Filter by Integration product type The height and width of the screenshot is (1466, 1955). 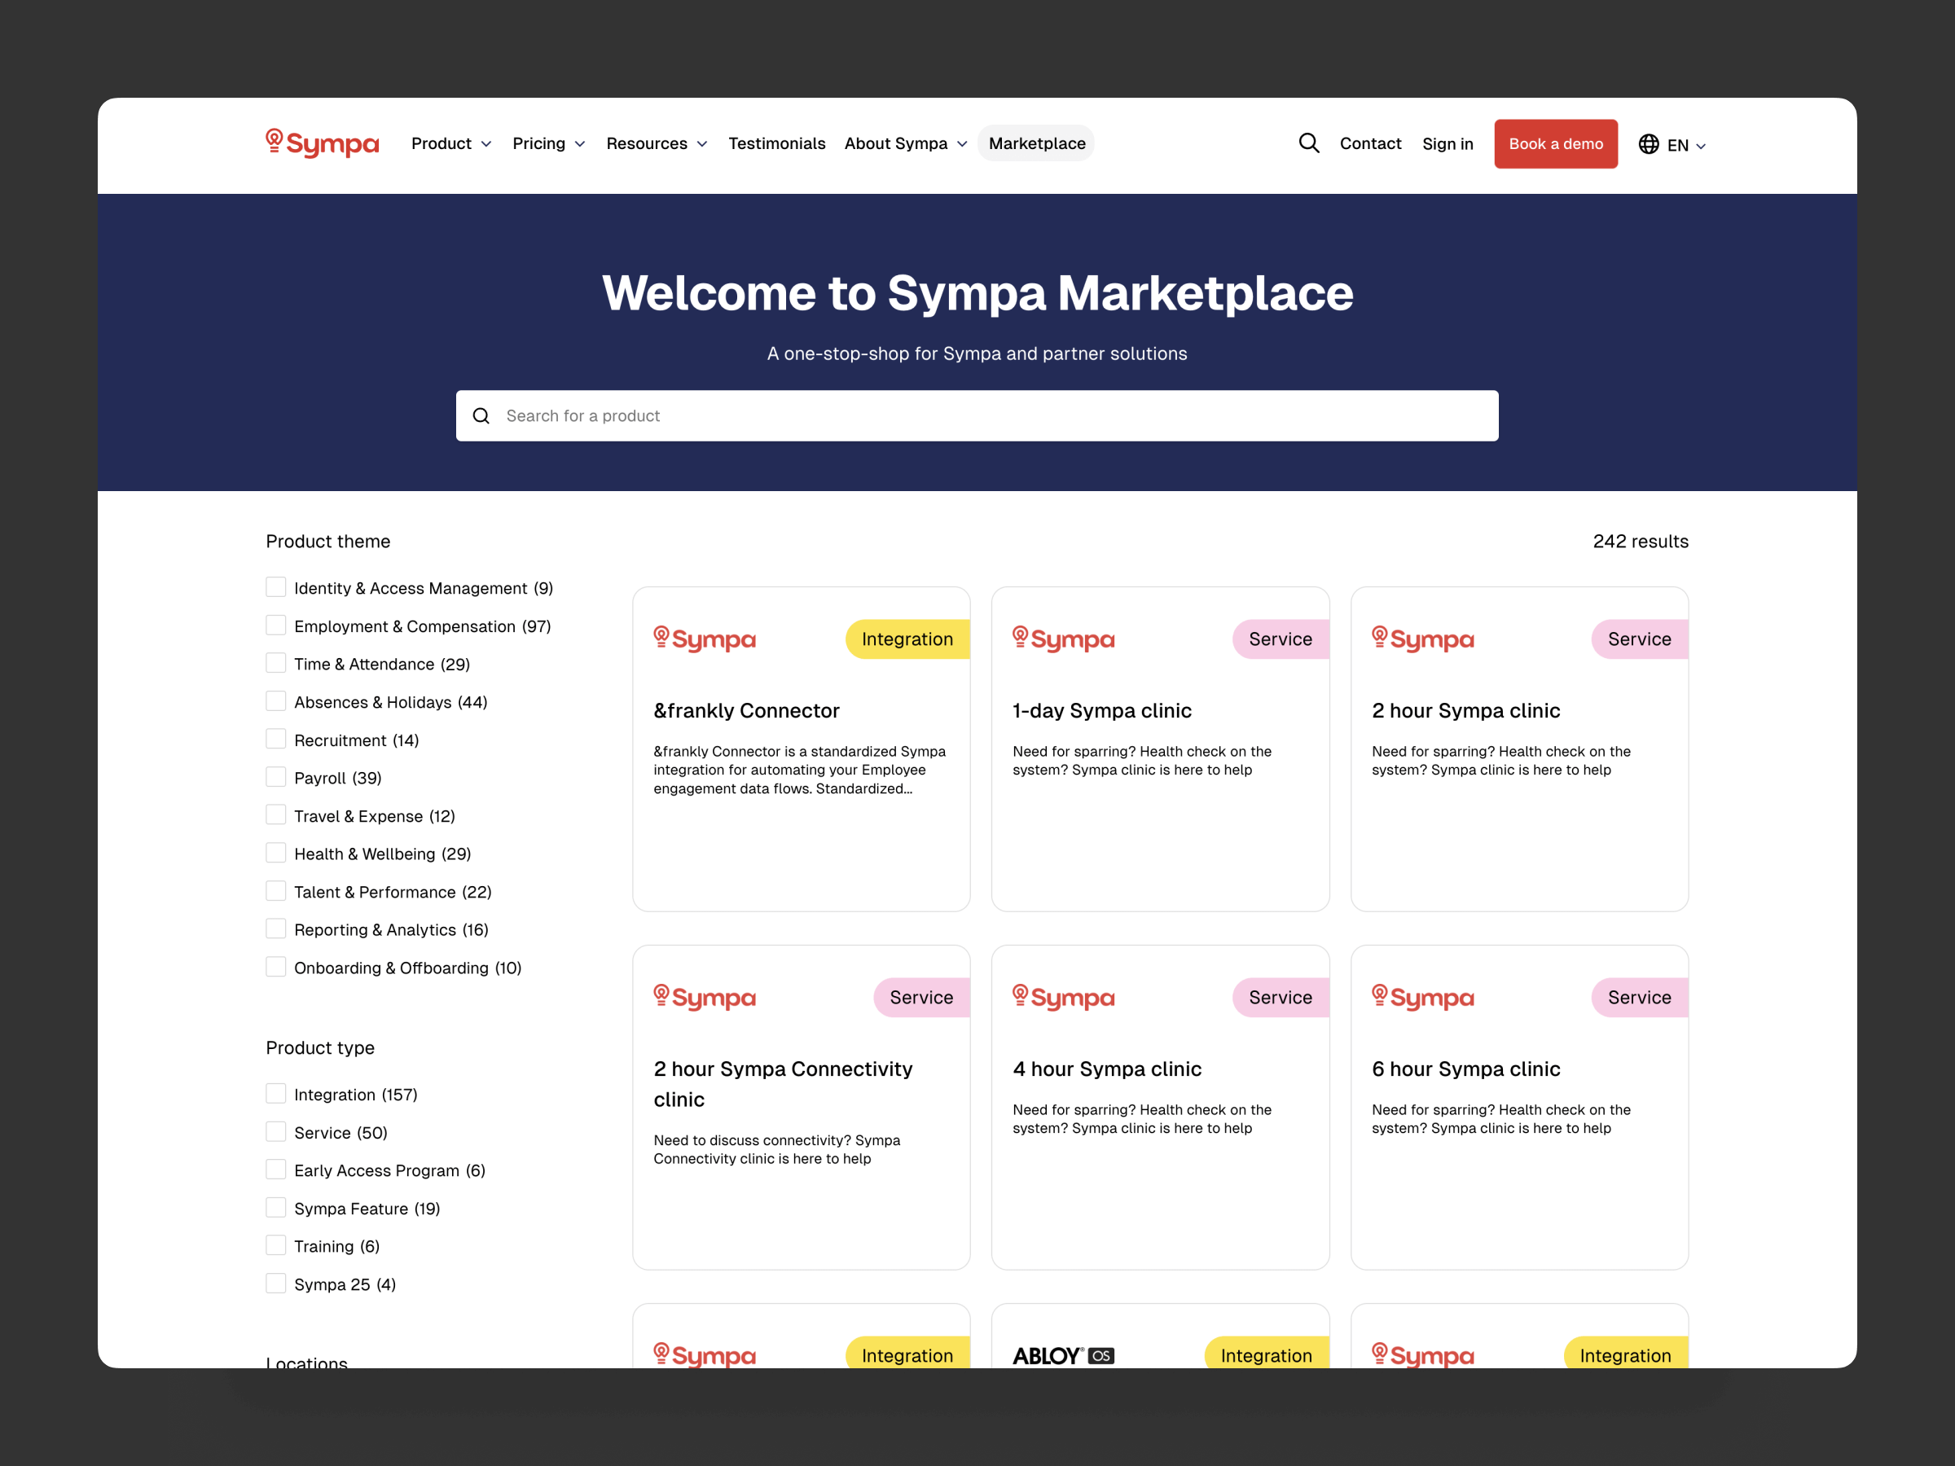276,1094
